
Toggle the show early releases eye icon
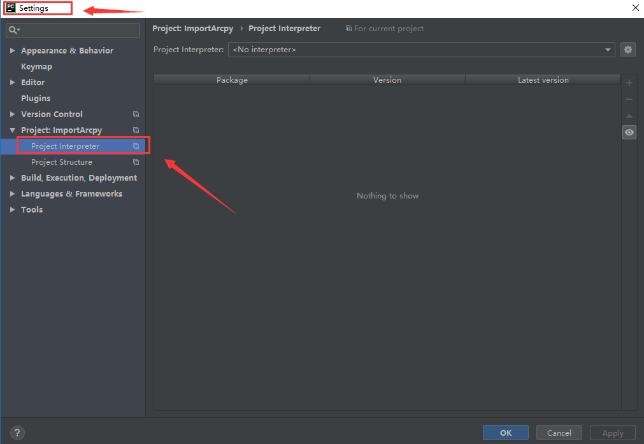[x=629, y=132]
